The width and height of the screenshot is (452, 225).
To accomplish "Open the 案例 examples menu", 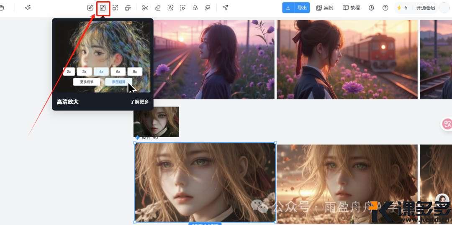I will tap(325, 8).
